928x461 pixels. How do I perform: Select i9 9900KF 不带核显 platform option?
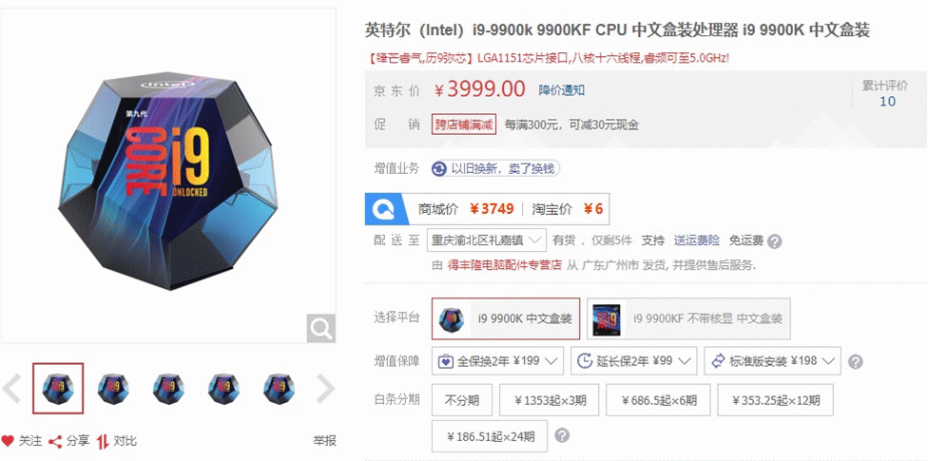(x=688, y=318)
